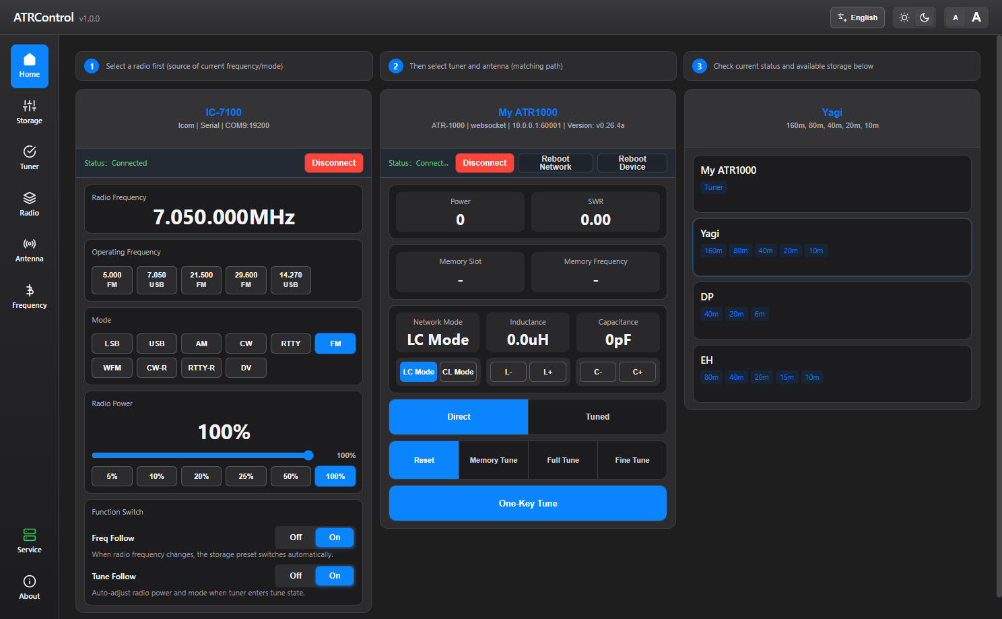Set radio power to 100% preset
The image size is (1002, 619).
(335, 476)
